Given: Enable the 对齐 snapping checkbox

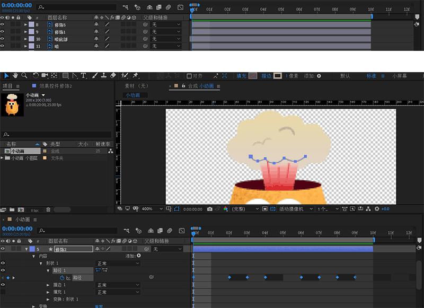Looking at the screenshot, I should [x=189, y=76].
